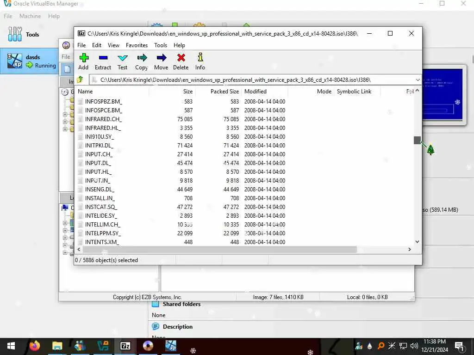Open the 7-Zip View menu
The image size is (474, 355).
point(113,45)
